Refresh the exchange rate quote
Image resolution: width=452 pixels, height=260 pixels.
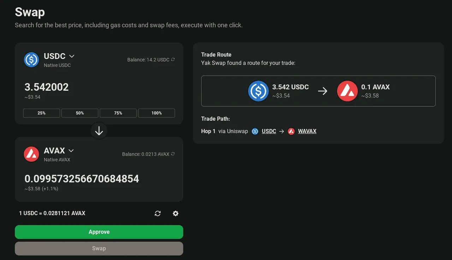[x=157, y=213]
